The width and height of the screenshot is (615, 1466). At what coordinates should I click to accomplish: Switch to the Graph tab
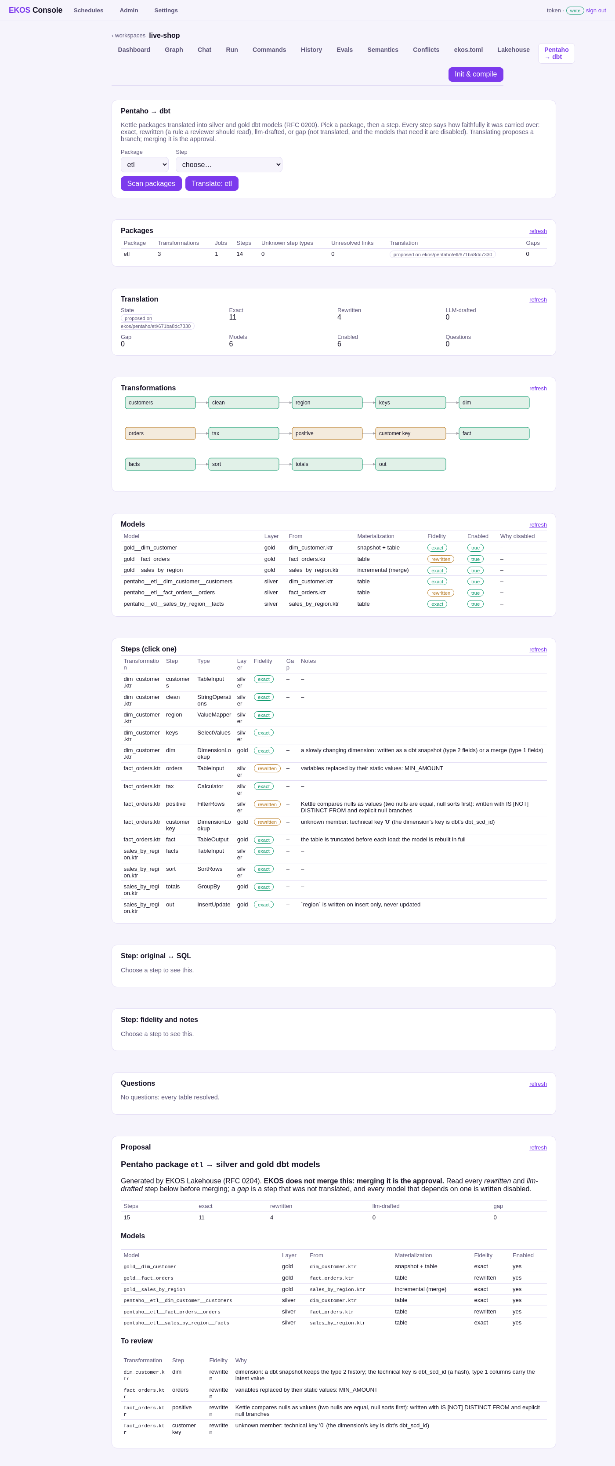point(174,50)
